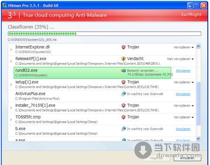Select the b.exe file name

click(20, 128)
